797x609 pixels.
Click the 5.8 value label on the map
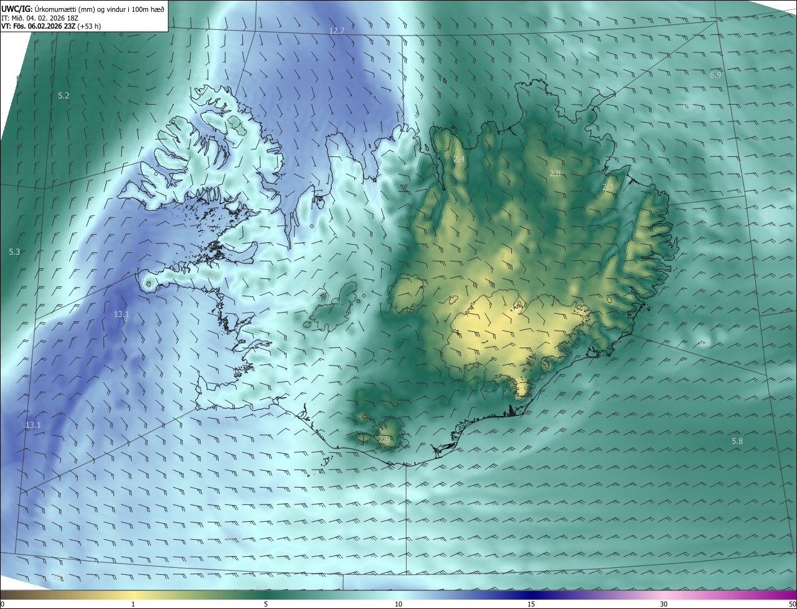(x=737, y=441)
